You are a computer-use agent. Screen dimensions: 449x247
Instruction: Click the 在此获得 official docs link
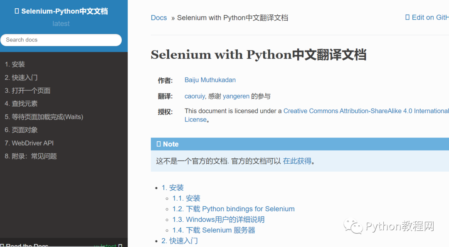(x=297, y=161)
